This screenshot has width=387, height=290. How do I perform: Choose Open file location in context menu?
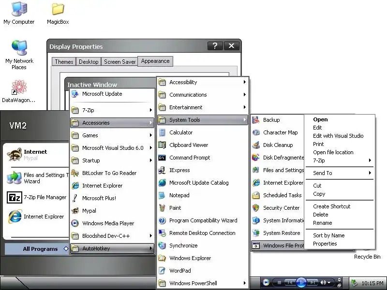[340, 152]
